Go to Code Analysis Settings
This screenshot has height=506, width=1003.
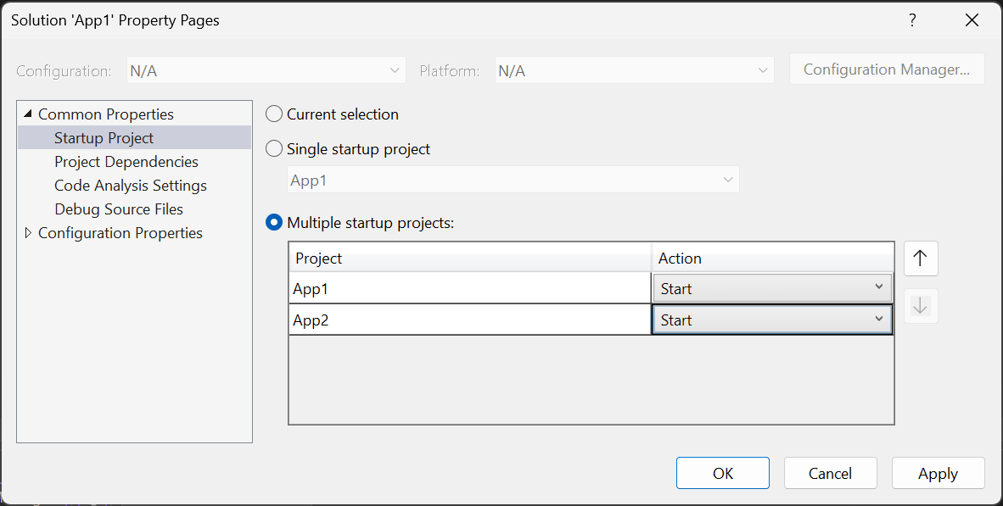coord(131,186)
